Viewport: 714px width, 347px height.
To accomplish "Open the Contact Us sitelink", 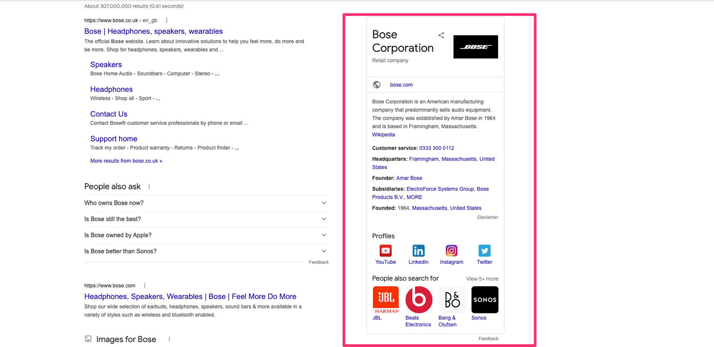I will pos(109,114).
